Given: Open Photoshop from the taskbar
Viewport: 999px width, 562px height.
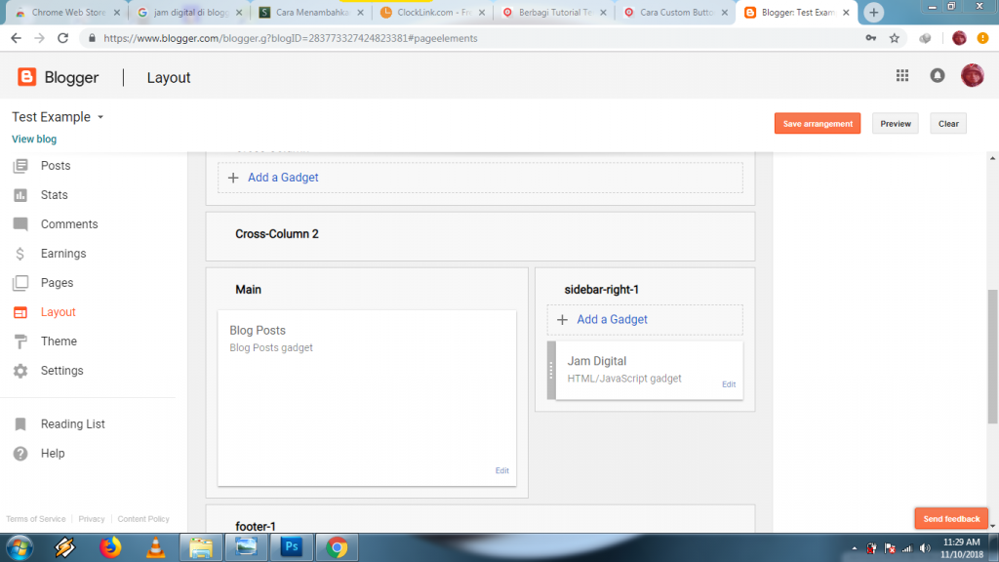Looking at the screenshot, I should (292, 547).
